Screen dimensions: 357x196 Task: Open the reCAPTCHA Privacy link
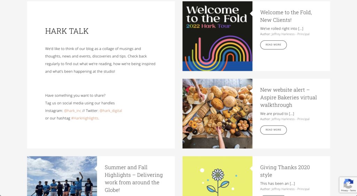click(x=344, y=190)
